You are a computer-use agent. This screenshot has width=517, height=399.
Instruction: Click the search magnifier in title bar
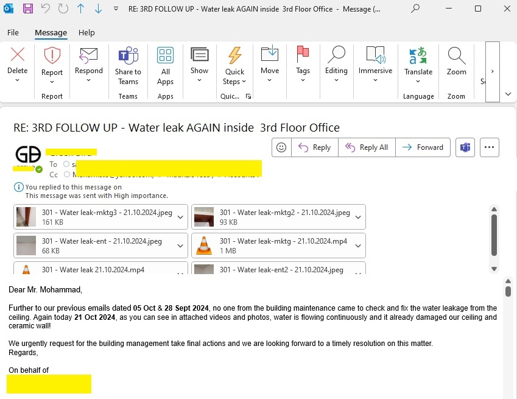[x=415, y=9]
